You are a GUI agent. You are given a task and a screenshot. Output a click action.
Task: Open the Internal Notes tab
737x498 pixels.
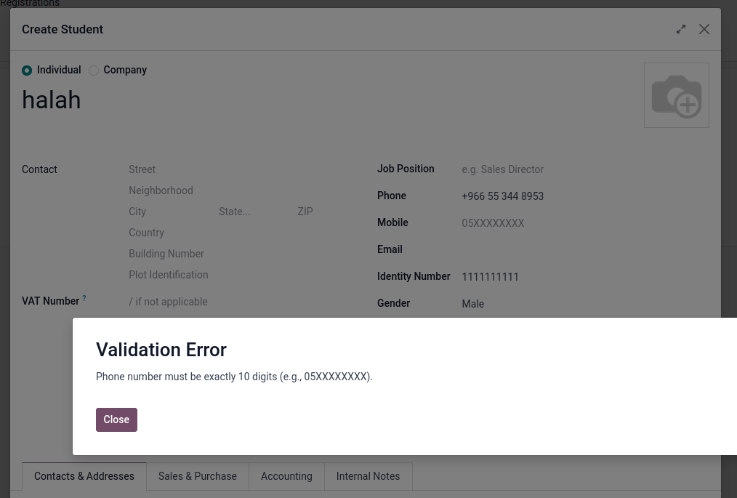(368, 476)
